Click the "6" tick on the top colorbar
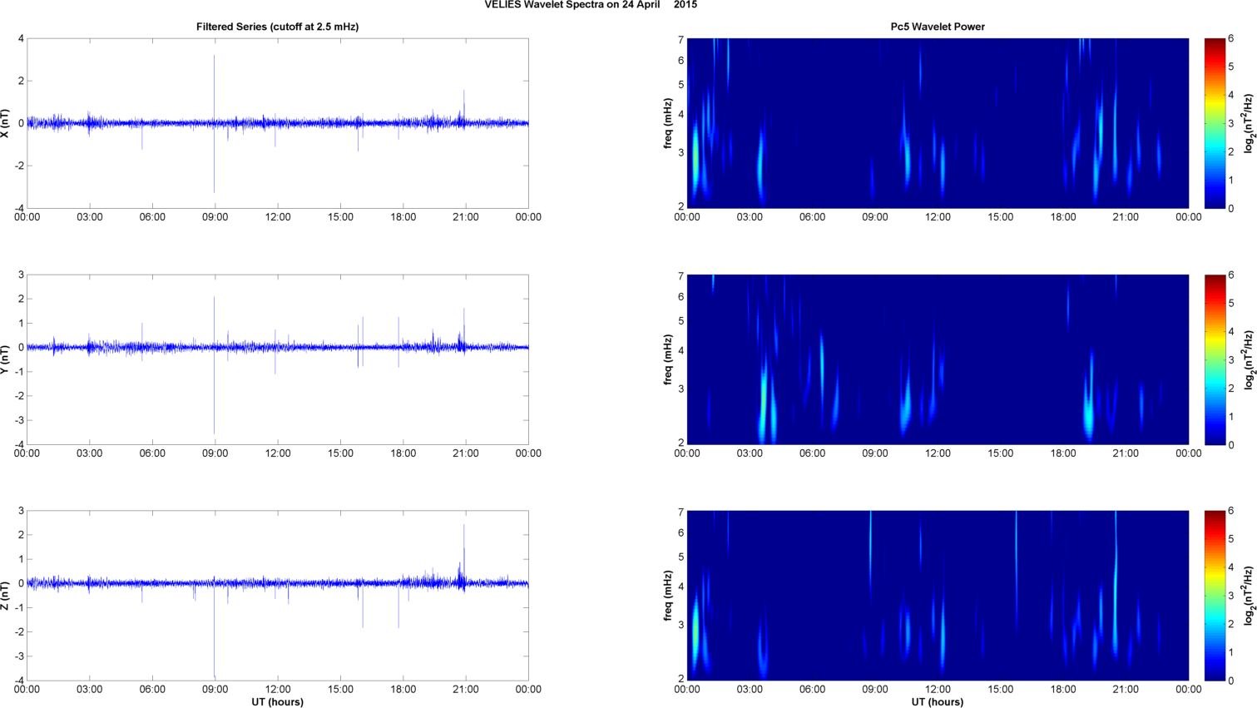This screenshot has height=708, width=1257. click(x=1231, y=38)
